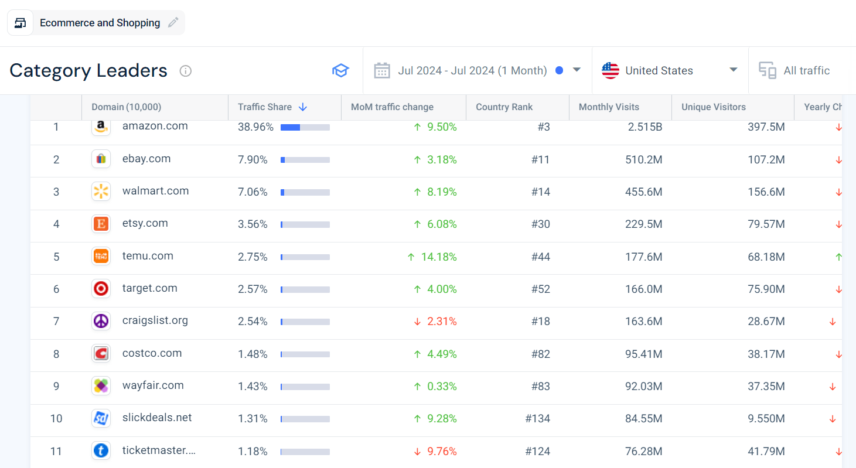This screenshot has width=856, height=468.
Task: Click the Ticketmaster favicon
Action: pos(101,450)
